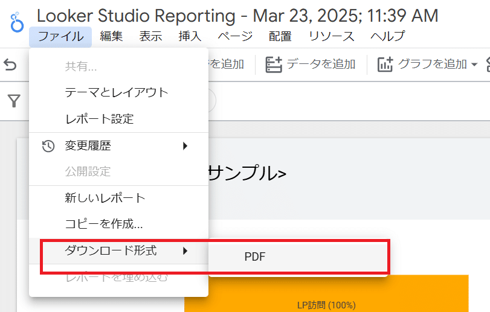490x312 pixels.
Task: Click the undo arrow icon
Action: (x=10, y=65)
